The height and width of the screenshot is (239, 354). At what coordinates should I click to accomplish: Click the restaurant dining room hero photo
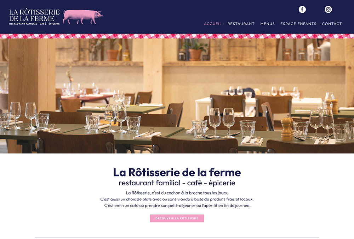pos(177,96)
